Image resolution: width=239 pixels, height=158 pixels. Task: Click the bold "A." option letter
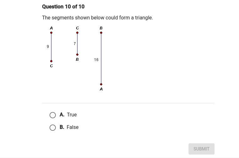[62, 115]
